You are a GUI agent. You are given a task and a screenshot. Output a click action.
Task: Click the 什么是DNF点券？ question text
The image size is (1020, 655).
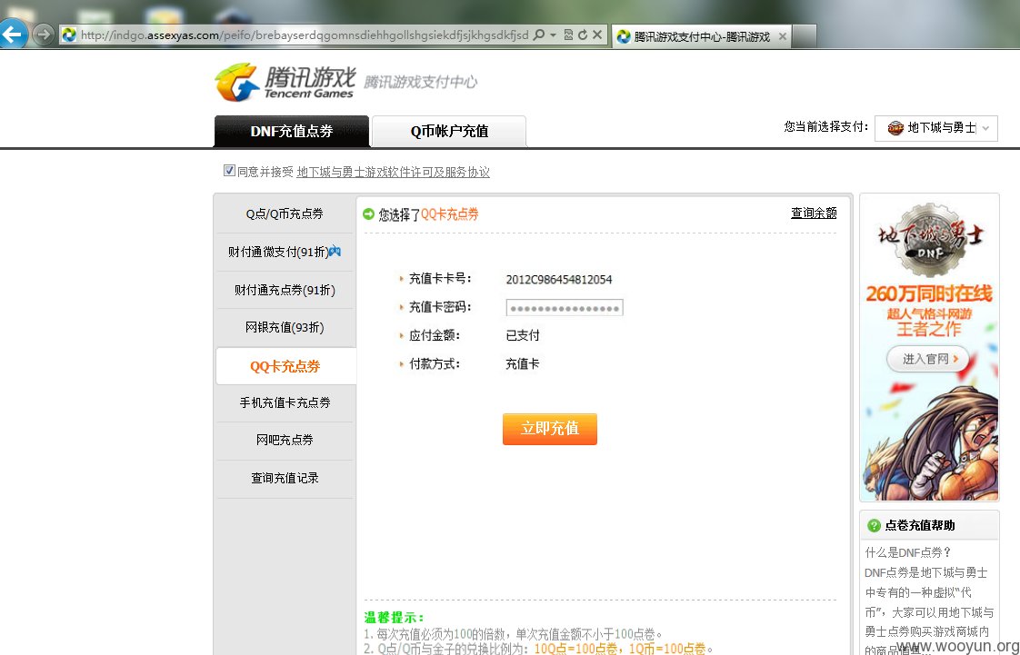[x=909, y=552]
